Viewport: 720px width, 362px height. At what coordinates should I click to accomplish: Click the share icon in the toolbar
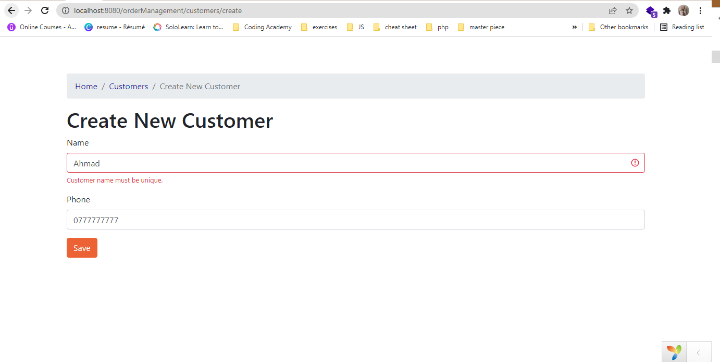612,10
